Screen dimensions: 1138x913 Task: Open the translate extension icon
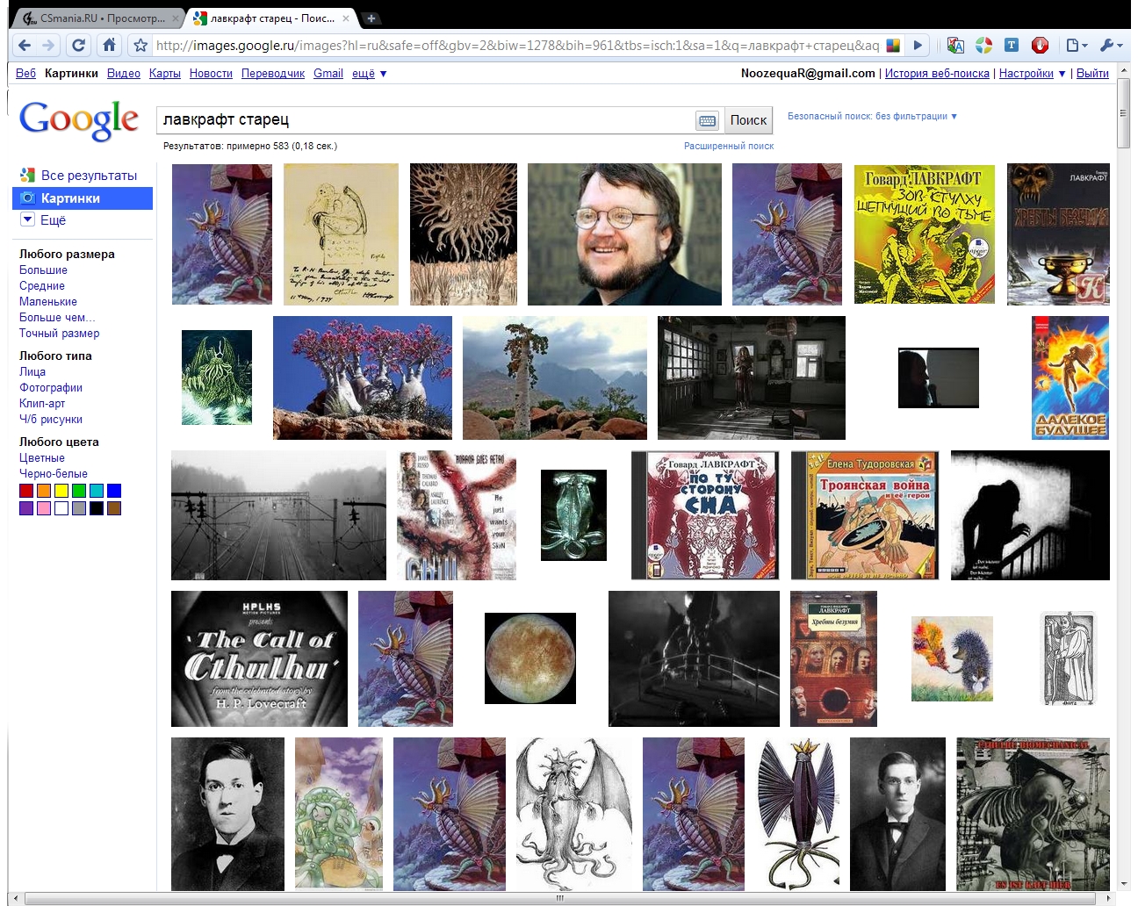955,46
